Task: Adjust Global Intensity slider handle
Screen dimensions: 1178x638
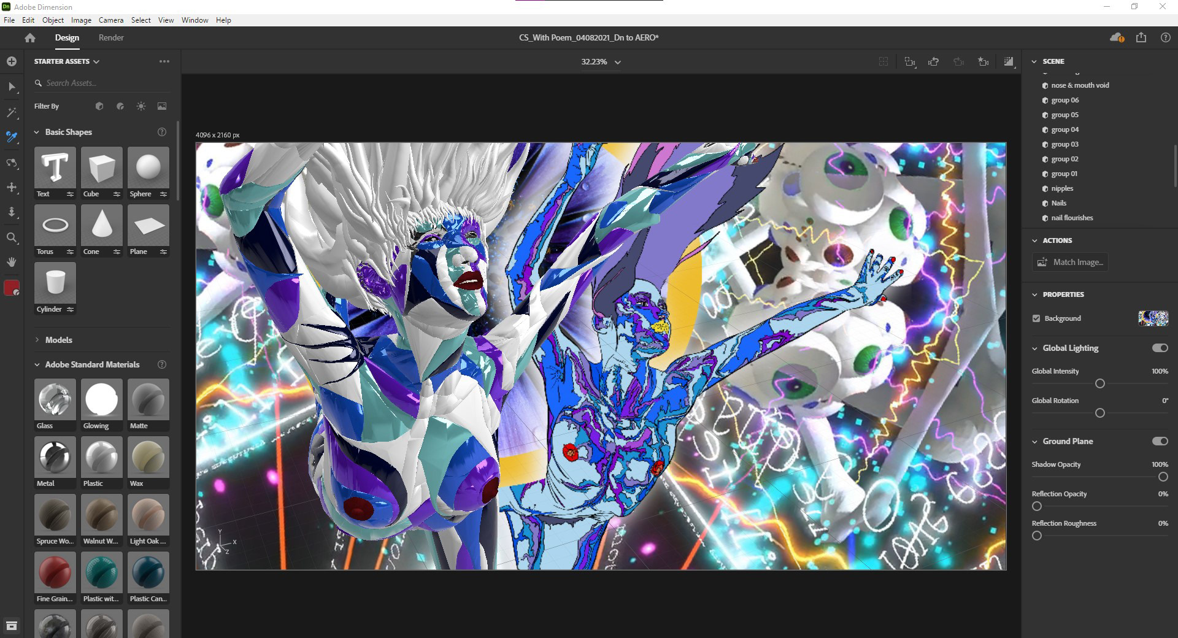Action: pos(1100,383)
